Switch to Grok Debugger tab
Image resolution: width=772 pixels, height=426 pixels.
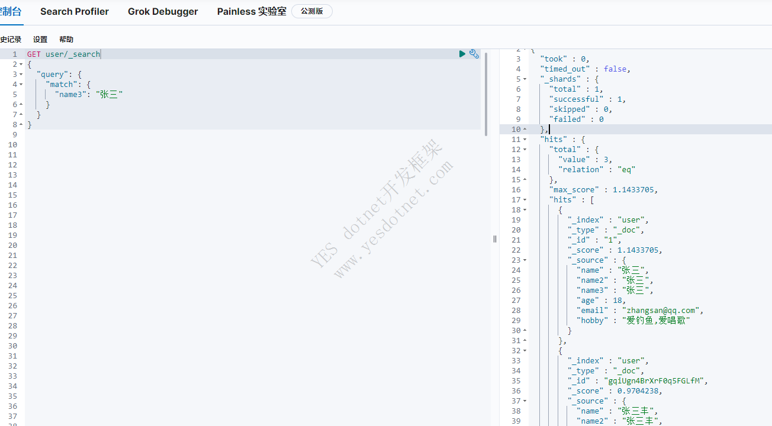point(163,11)
